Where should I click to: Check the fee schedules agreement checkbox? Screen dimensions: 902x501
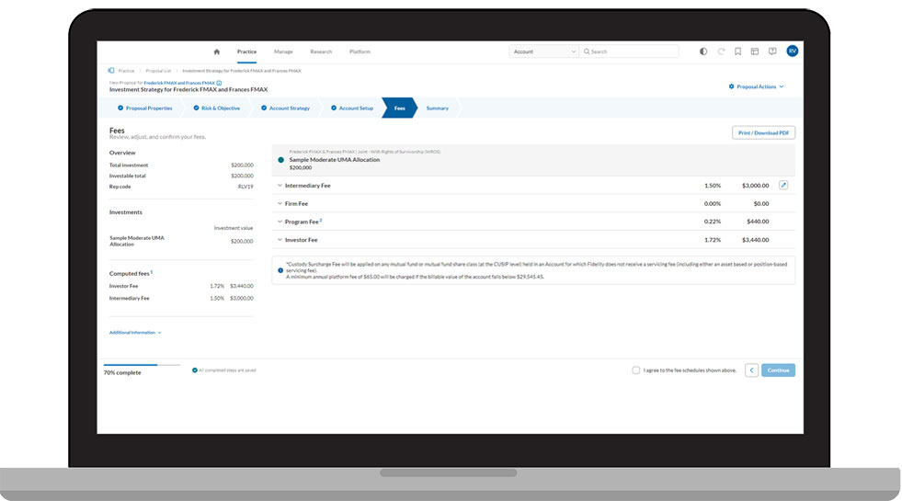tap(636, 370)
